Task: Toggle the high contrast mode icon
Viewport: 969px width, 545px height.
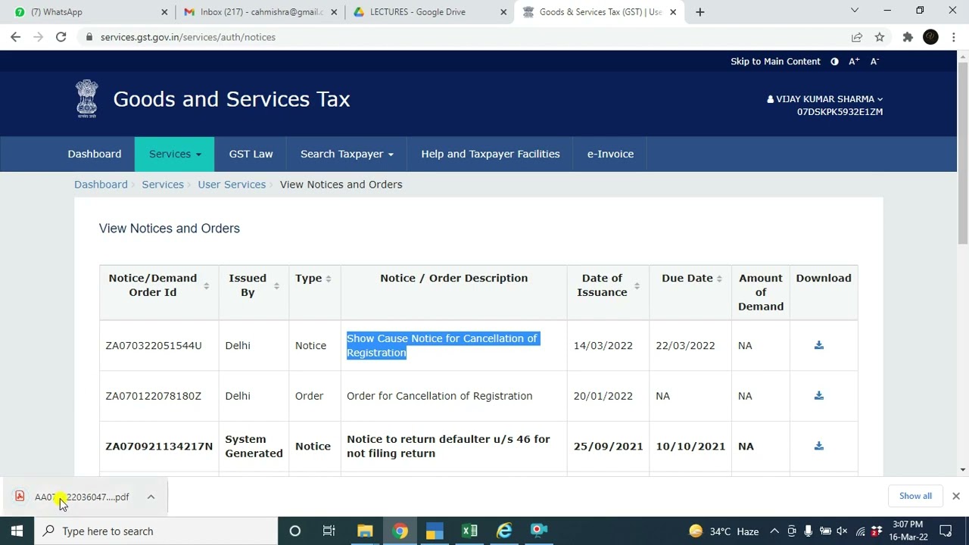Action: (x=834, y=61)
